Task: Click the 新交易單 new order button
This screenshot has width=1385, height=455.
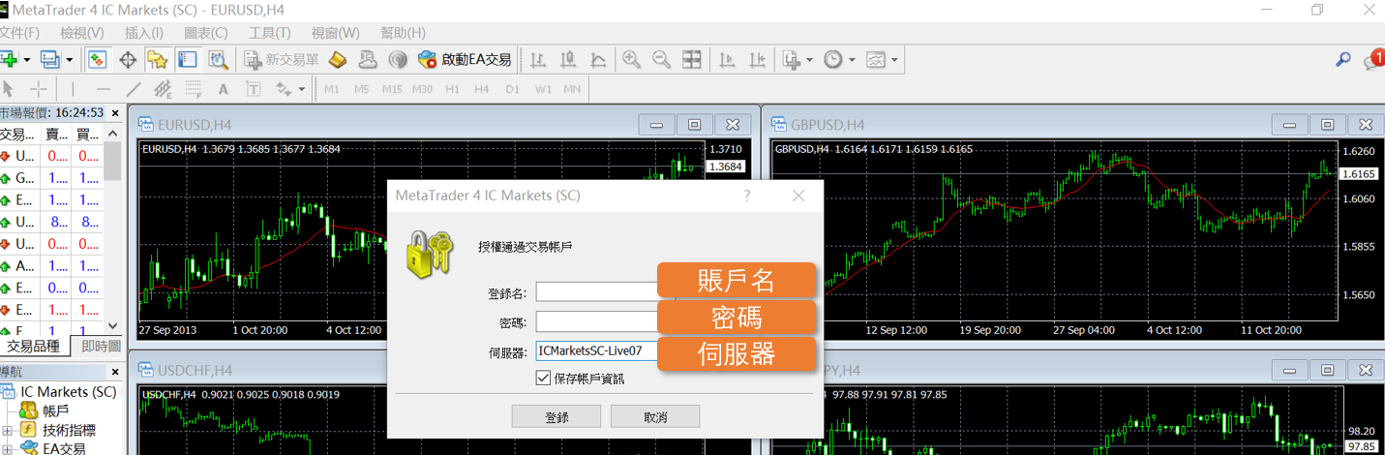Action: tap(283, 59)
